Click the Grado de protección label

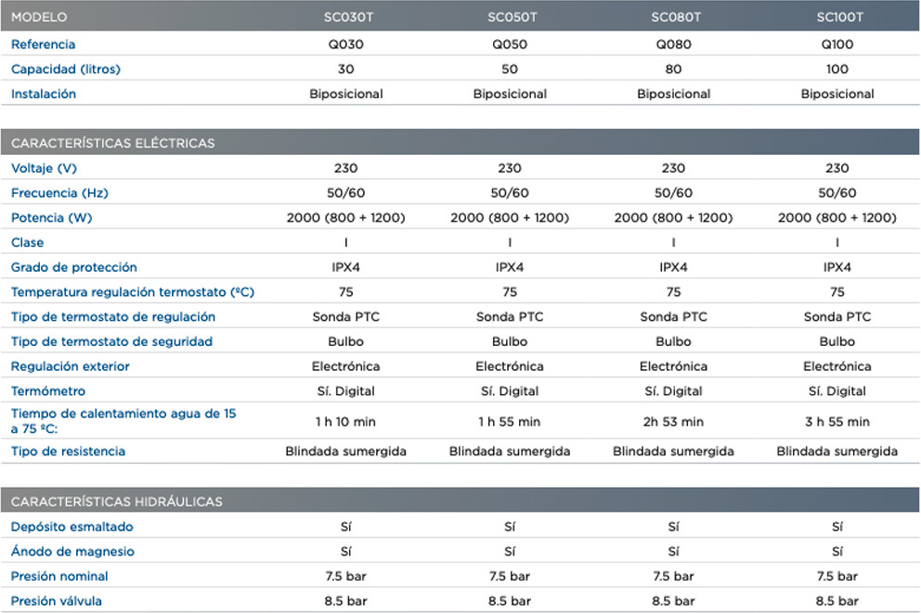pos(74,268)
